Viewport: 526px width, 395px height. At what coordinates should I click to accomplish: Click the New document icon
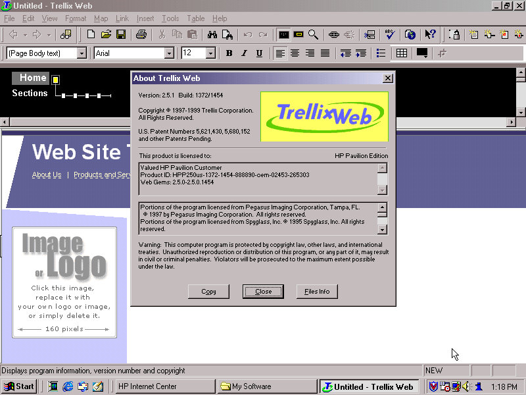click(x=91, y=34)
